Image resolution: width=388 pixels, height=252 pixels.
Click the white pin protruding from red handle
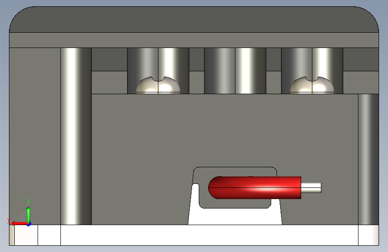pyautogui.click(x=311, y=188)
